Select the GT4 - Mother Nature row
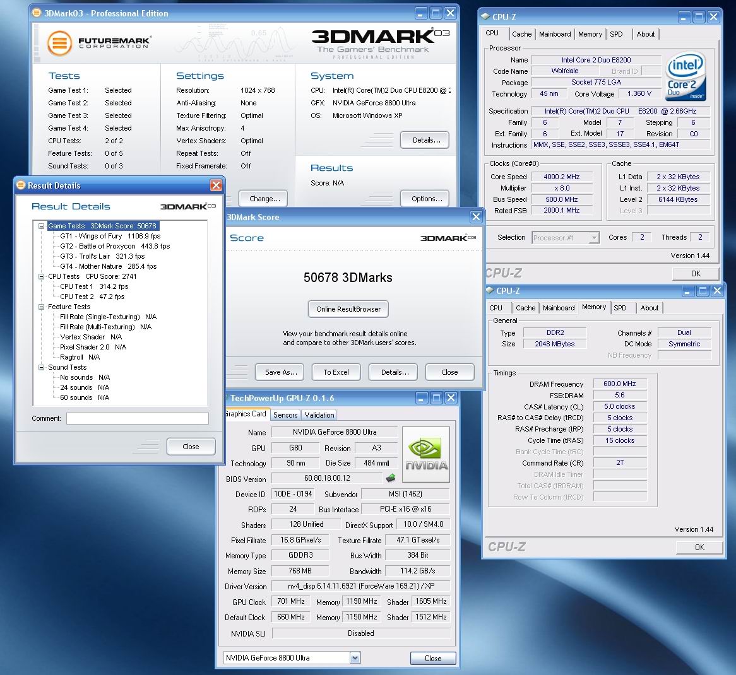Image resolution: width=736 pixels, height=675 pixels. click(x=109, y=266)
